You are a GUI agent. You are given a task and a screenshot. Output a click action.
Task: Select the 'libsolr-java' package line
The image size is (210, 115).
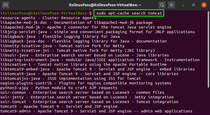coord(85,55)
